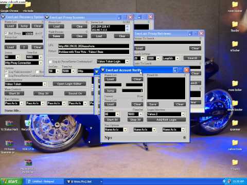Toggle Log As Proxy/Server Combination in Proxy Scanner
The image size is (247, 185).
point(50,62)
